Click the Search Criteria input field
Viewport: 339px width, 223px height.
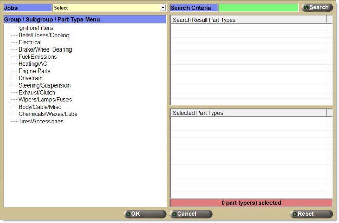[x=258, y=8]
